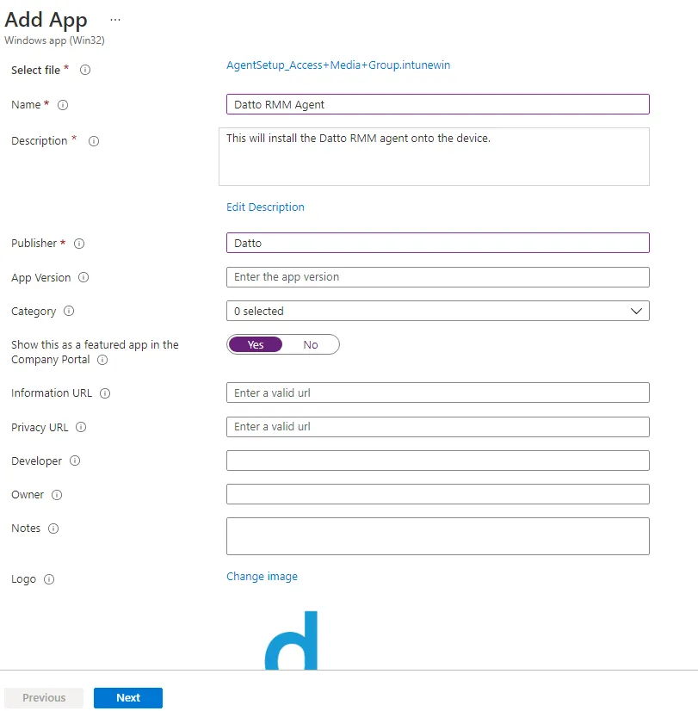Click the info icon beside Notes
The image size is (698, 711).
(53, 529)
